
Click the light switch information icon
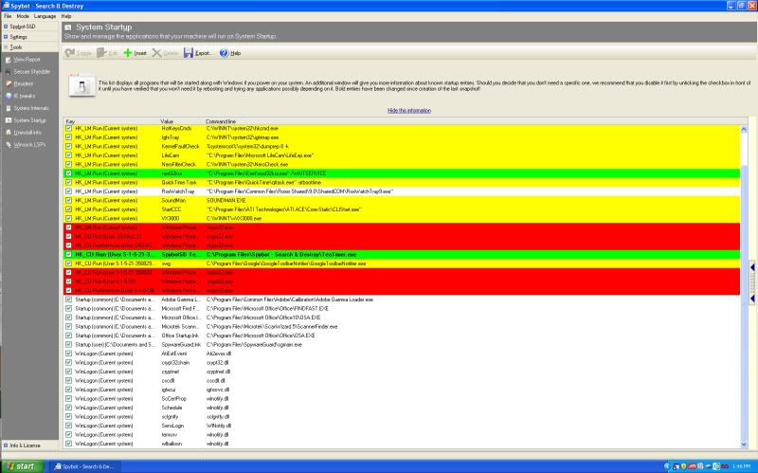(81, 86)
